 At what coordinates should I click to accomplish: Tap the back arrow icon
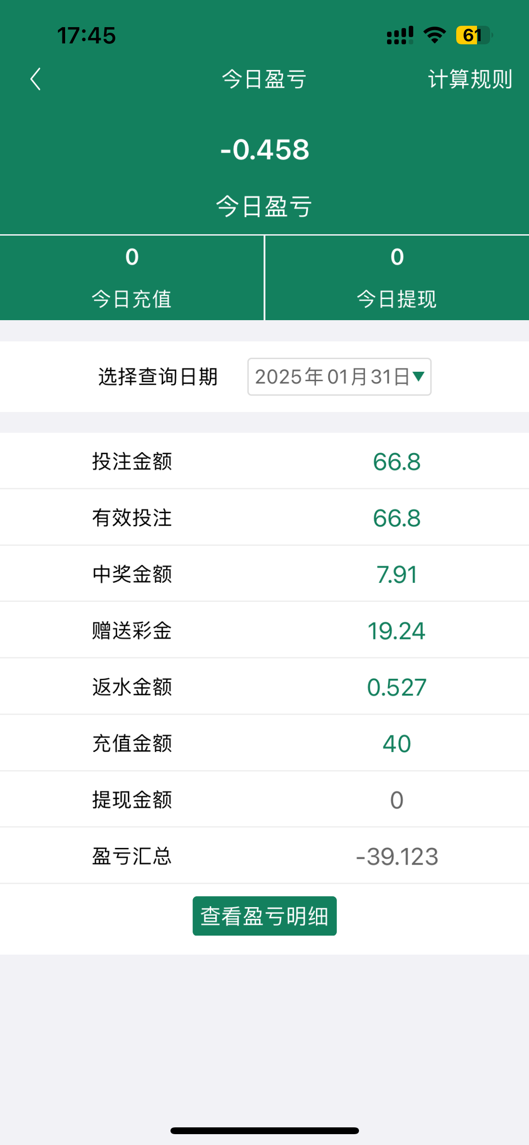coord(36,79)
